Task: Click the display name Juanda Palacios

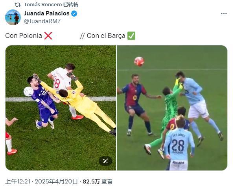Action: click(x=47, y=13)
